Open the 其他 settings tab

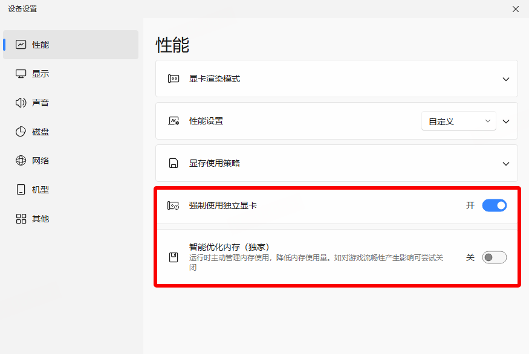click(40, 219)
